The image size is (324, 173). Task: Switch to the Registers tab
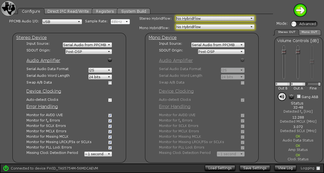tap(104, 11)
